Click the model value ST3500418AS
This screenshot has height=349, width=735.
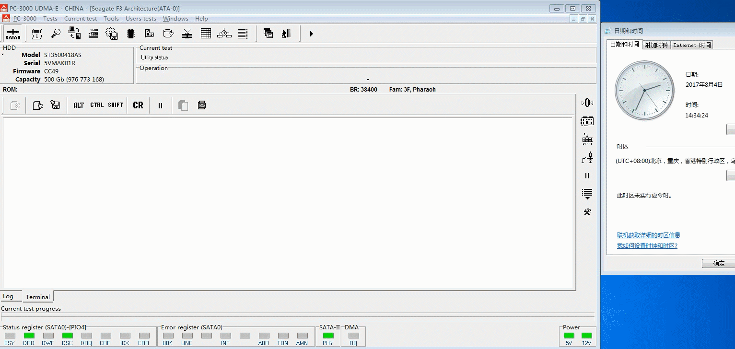(63, 55)
